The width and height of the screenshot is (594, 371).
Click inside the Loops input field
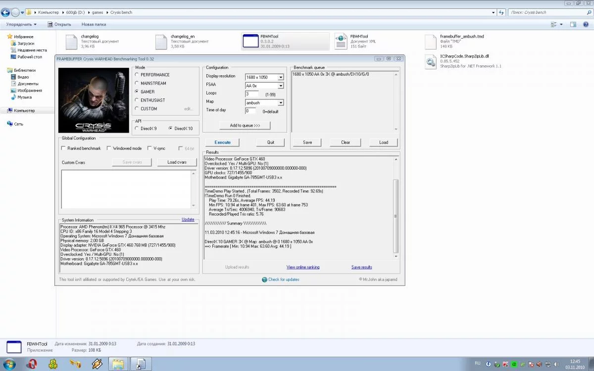tap(251, 94)
